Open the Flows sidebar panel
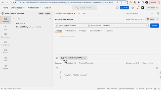161x90 pixels. point(6,59)
